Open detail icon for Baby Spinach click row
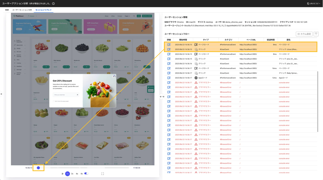The image size is (323, 180). coord(169,73)
